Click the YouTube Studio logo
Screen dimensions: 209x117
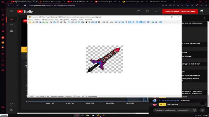pos(25,11)
